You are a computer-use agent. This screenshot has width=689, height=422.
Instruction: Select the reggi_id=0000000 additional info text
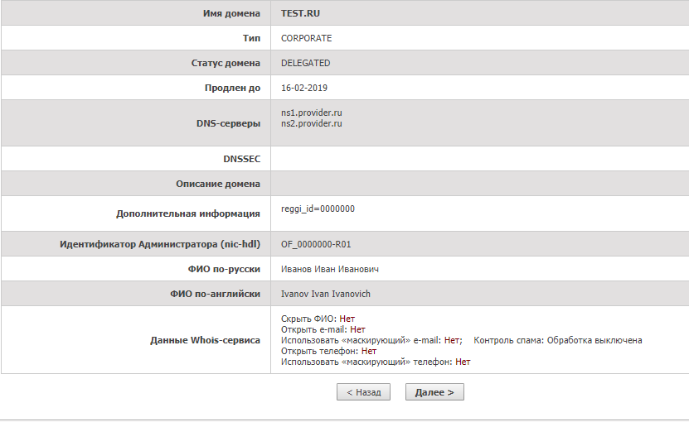tap(318, 209)
